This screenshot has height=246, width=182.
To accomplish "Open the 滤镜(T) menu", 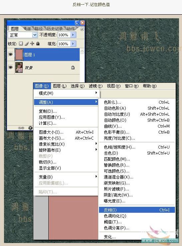I will pyautogui.click(x=96, y=86).
